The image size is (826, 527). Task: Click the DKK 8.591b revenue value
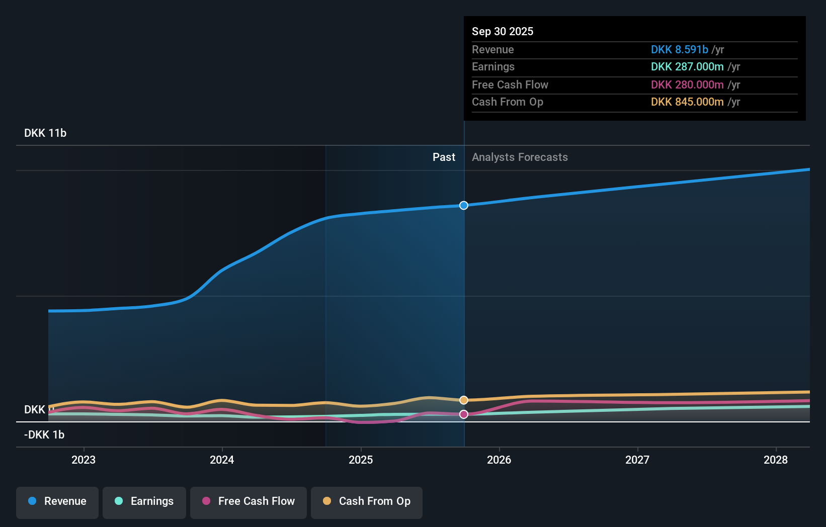point(679,50)
